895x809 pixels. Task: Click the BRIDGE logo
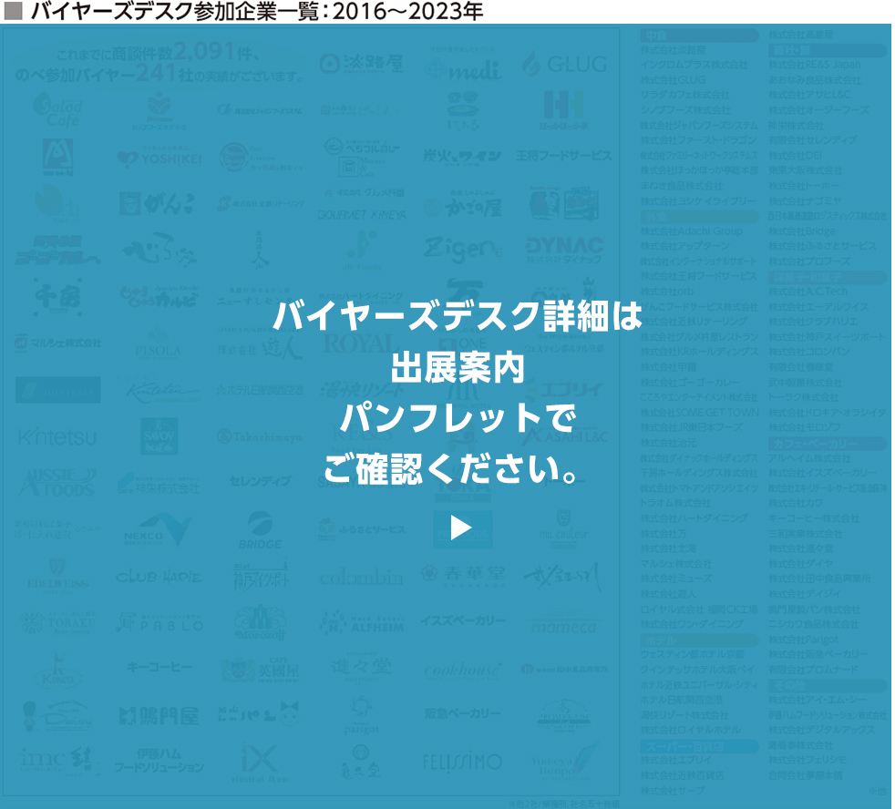(x=261, y=530)
